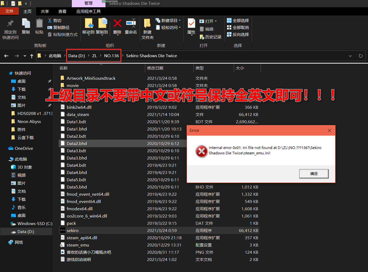Open the address bar history dropdown
The height and width of the screenshot is (272, 368).
coord(350,56)
